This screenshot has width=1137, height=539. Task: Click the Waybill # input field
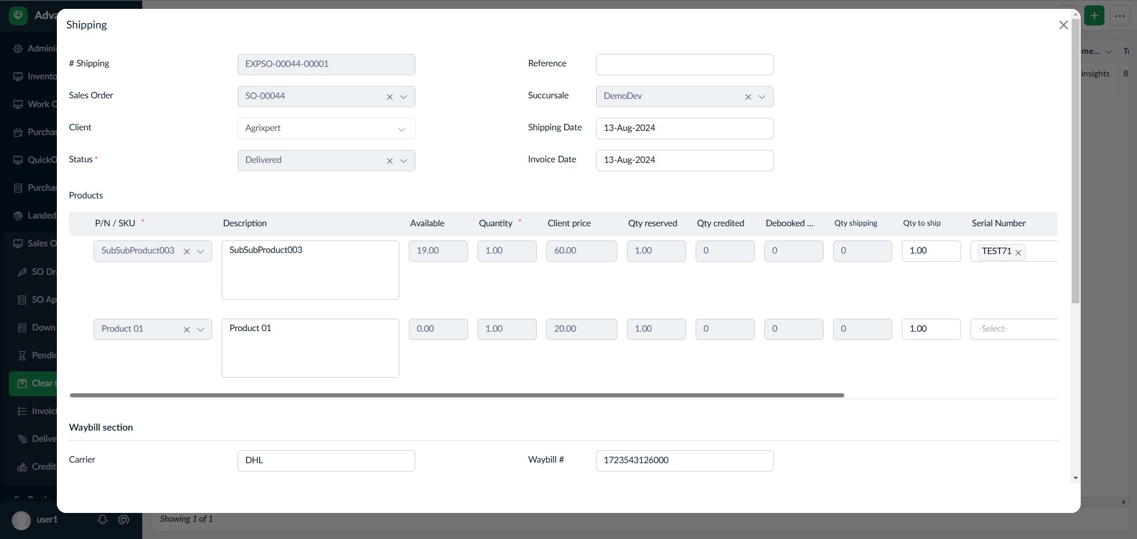pos(684,461)
